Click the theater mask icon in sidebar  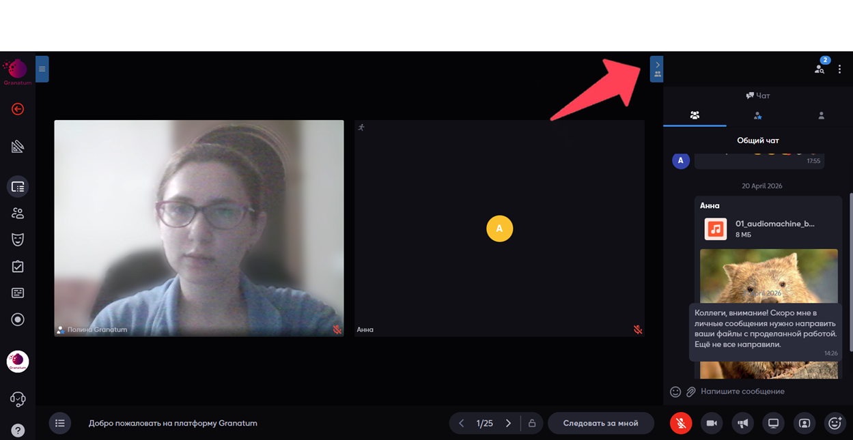18,239
